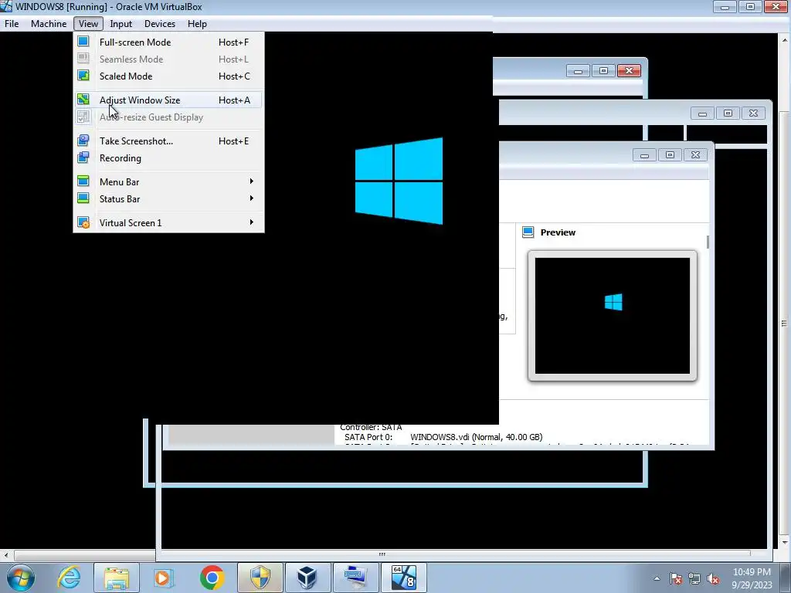The width and height of the screenshot is (791, 593).
Task: Open the Windows Start orb
Action: [20, 578]
